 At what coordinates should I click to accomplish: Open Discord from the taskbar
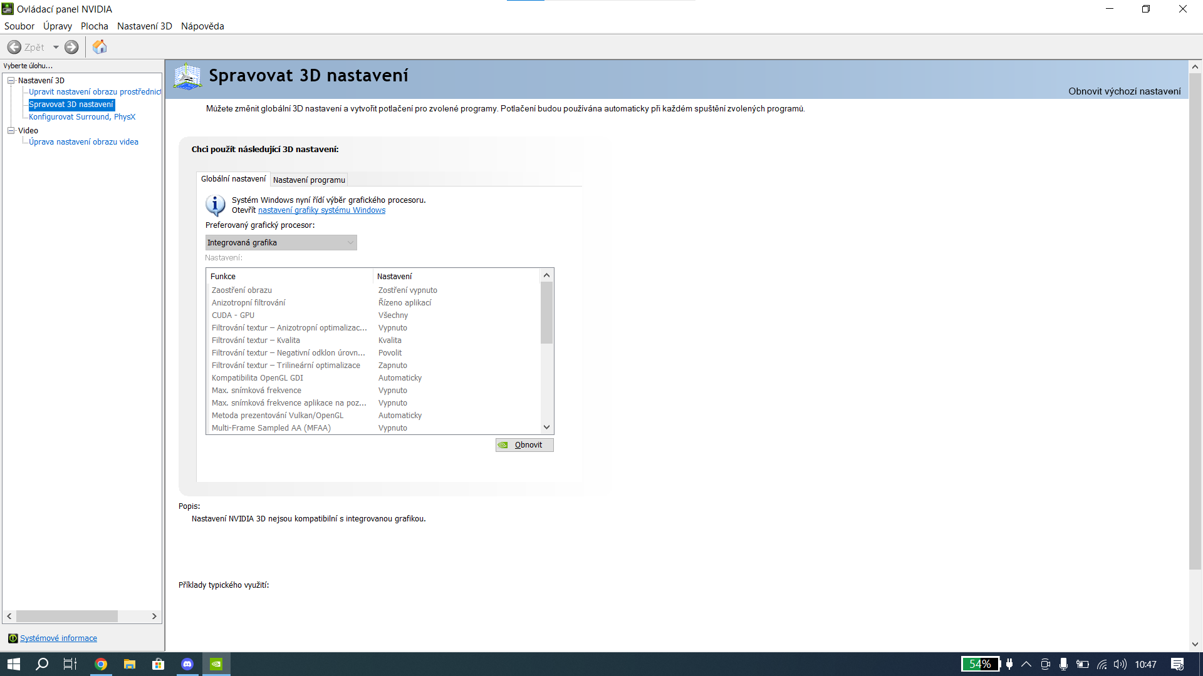click(187, 664)
